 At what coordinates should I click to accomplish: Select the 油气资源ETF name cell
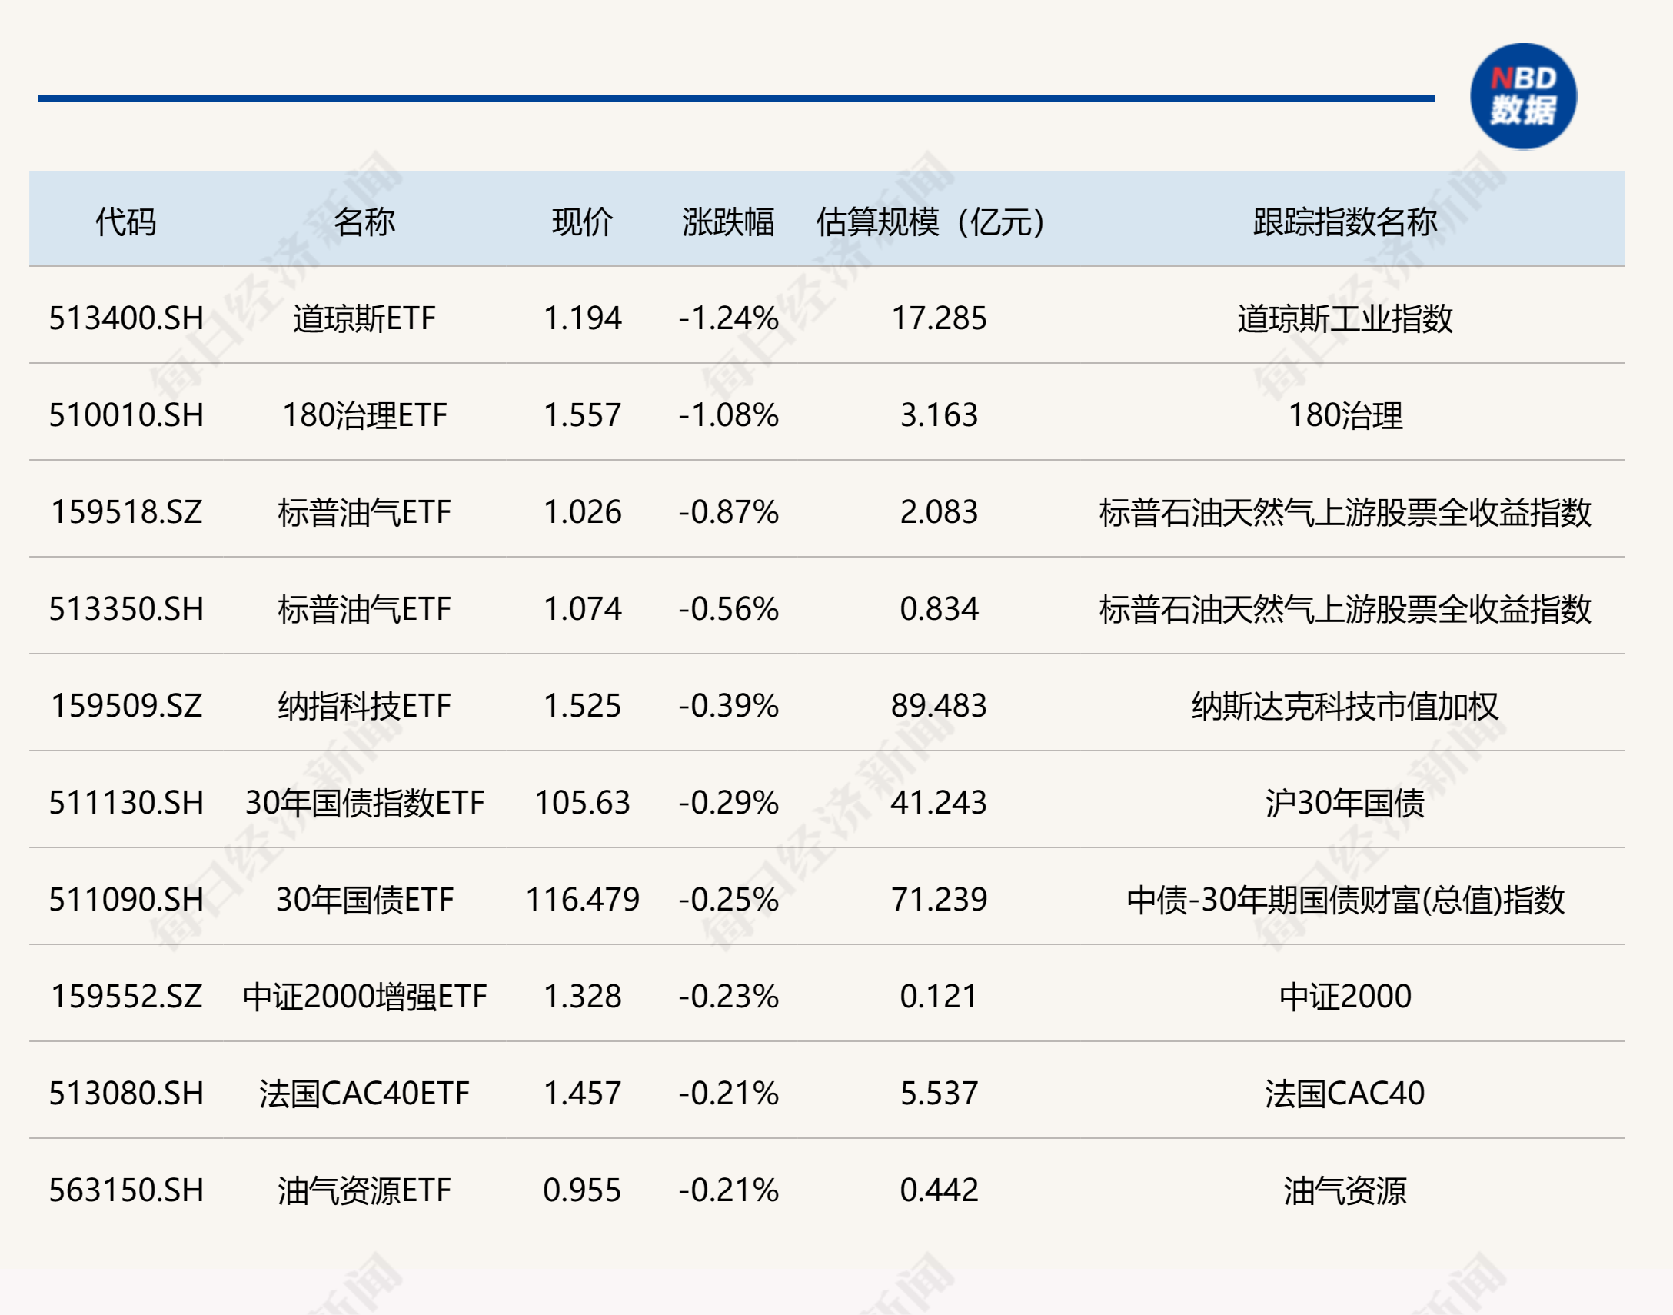tap(364, 1190)
